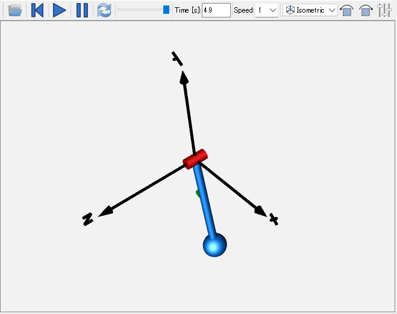397x314 pixels.
Task: Edit the Time [s] field
Action: (x=216, y=10)
